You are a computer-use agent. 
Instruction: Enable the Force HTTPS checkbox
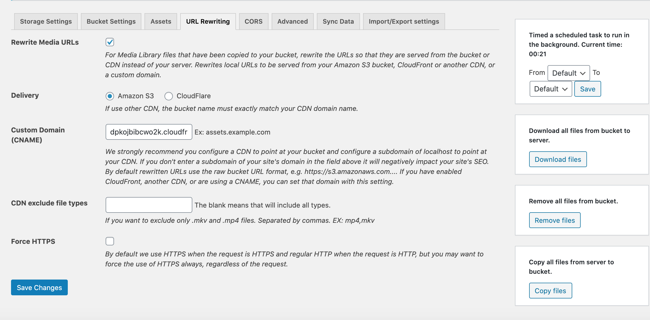point(110,241)
